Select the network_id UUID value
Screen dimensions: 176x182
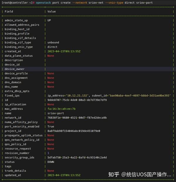click(77, 118)
